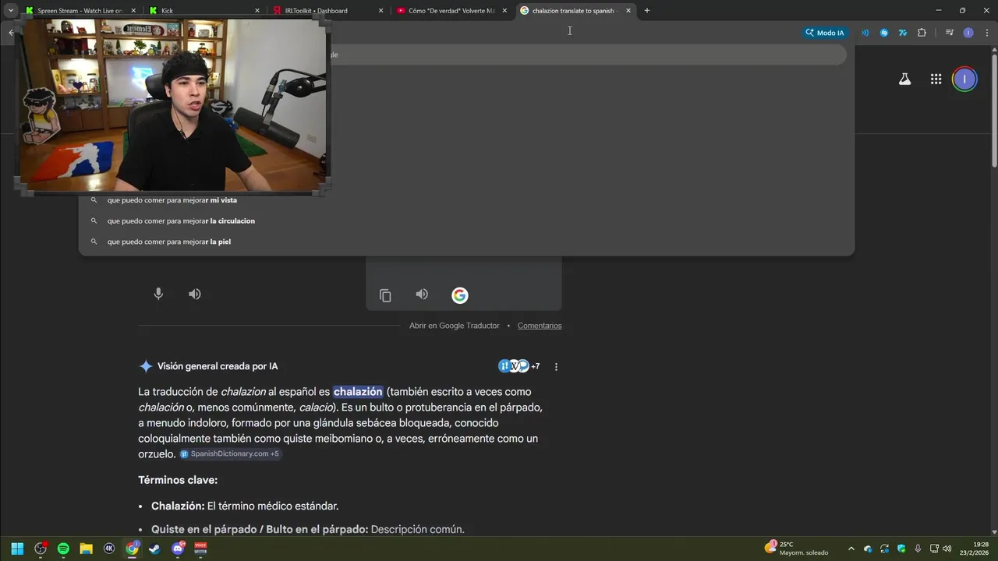Image resolution: width=998 pixels, height=561 pixels.
Task: Switch to the IRLToolkit Dashboard tab
Action: point(327,11)
